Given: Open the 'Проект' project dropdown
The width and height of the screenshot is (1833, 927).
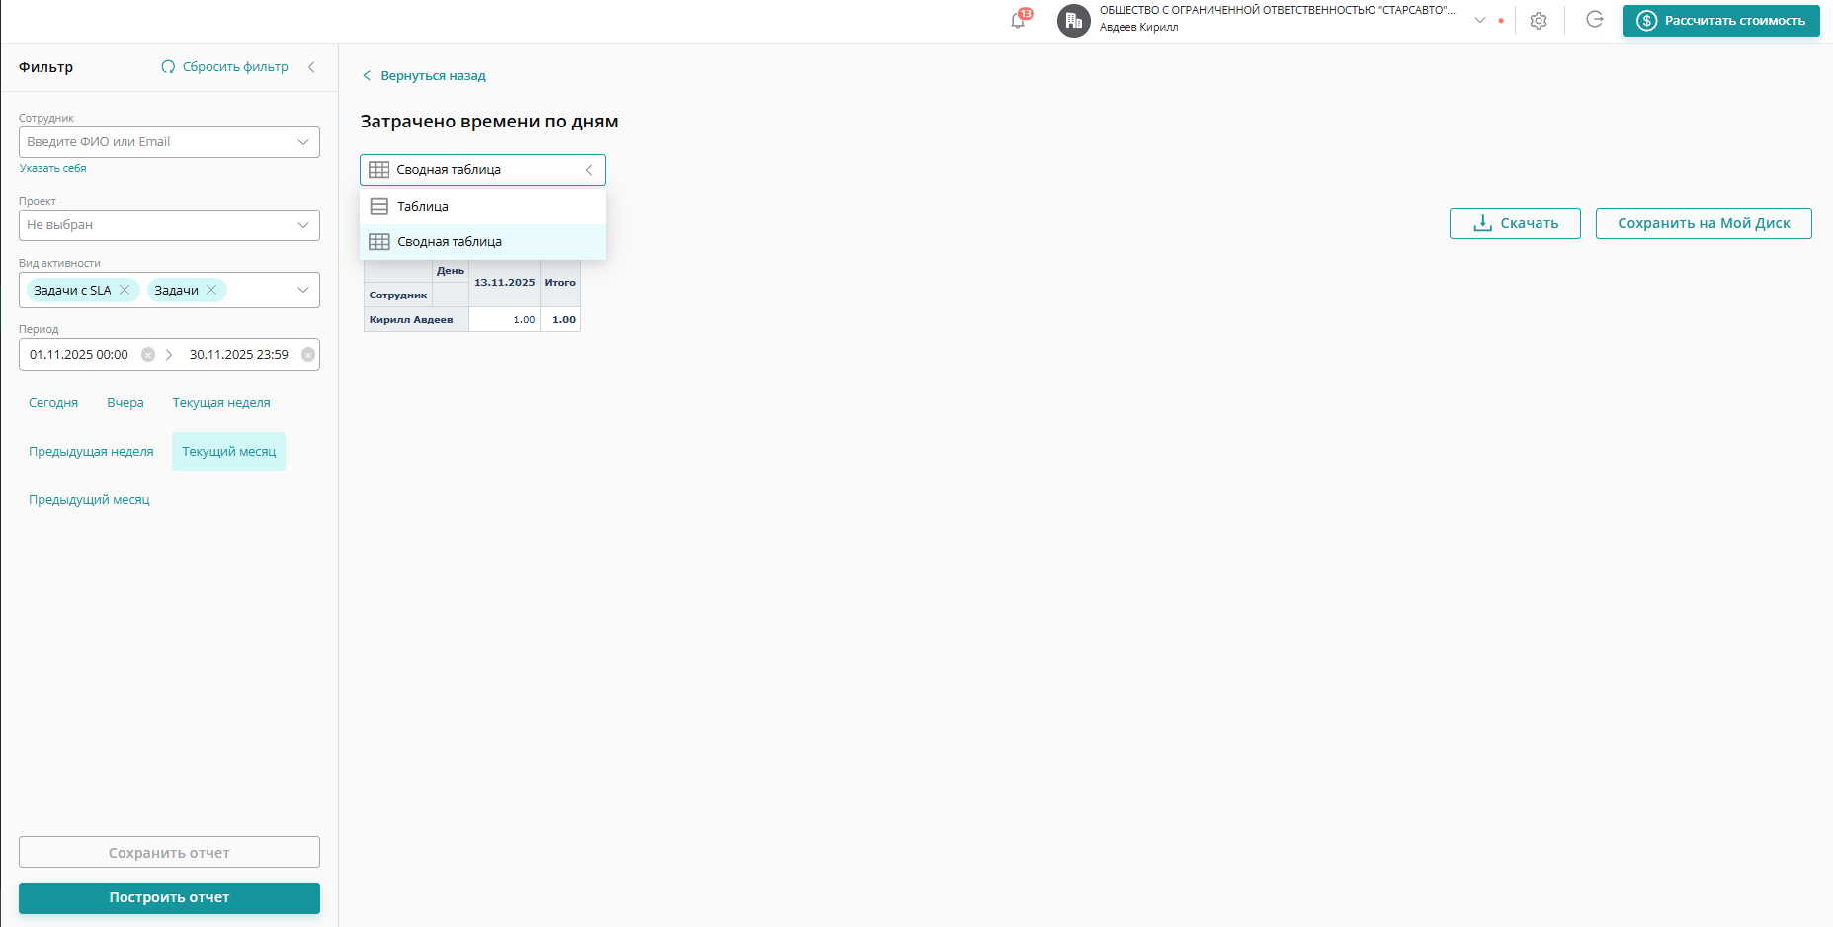Looking at the screenshot, I should (169, 225).
